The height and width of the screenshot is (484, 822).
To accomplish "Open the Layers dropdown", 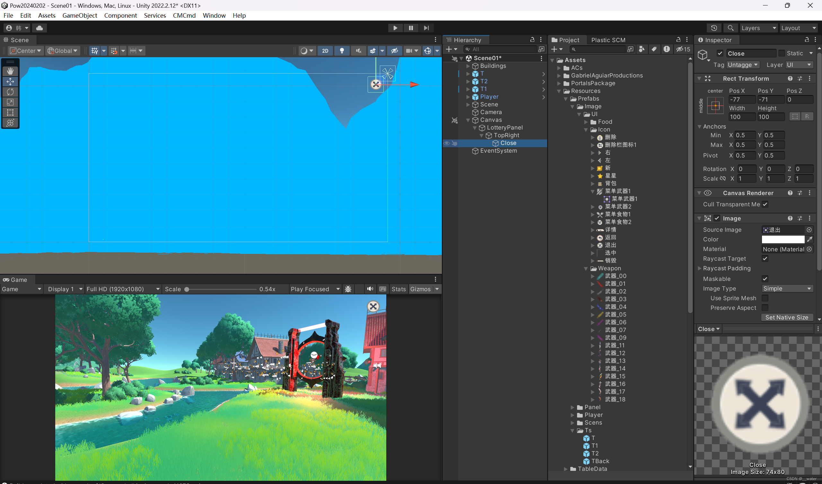I will [759, 28].
